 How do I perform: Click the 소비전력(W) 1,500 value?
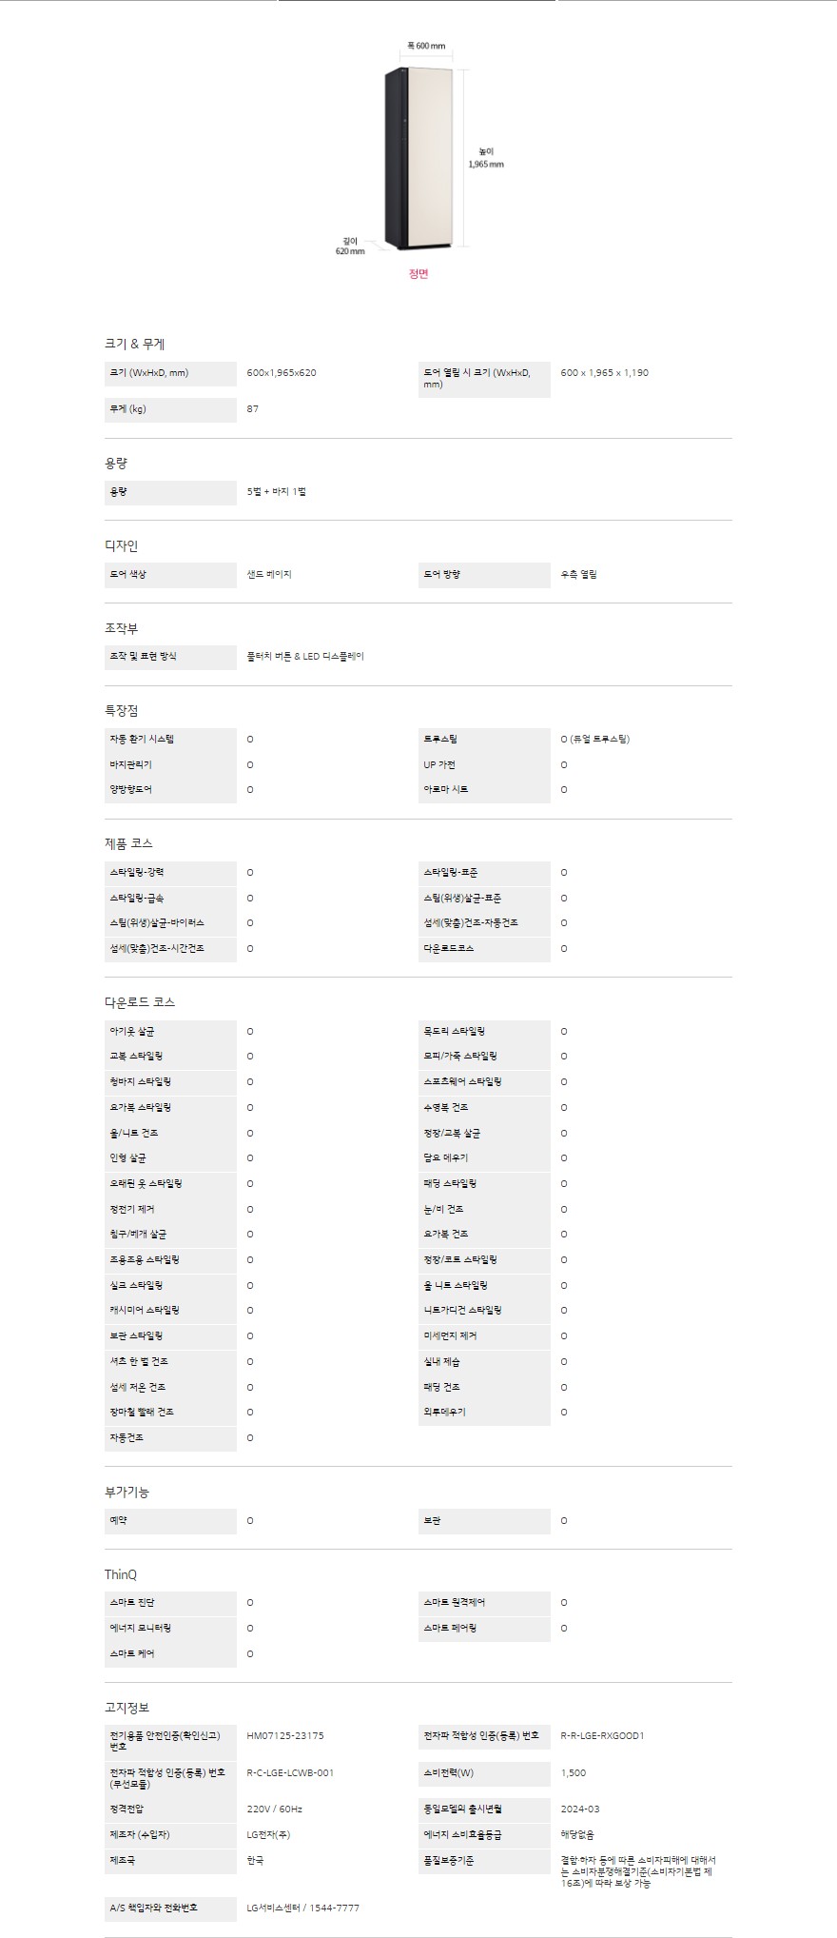(x=574, y=1773)
